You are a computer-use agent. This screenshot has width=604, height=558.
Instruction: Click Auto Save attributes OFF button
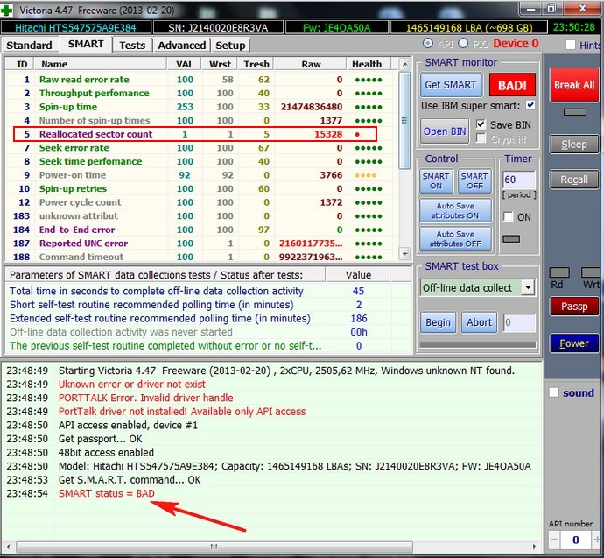454,238
